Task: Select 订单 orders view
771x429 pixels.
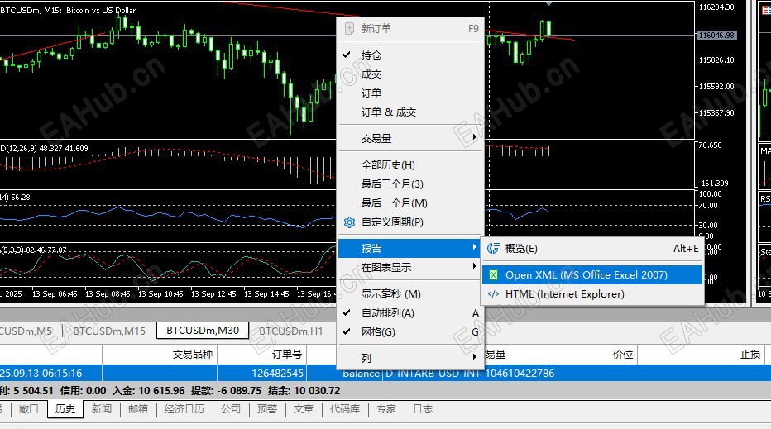Action: [x=411, y=93]
